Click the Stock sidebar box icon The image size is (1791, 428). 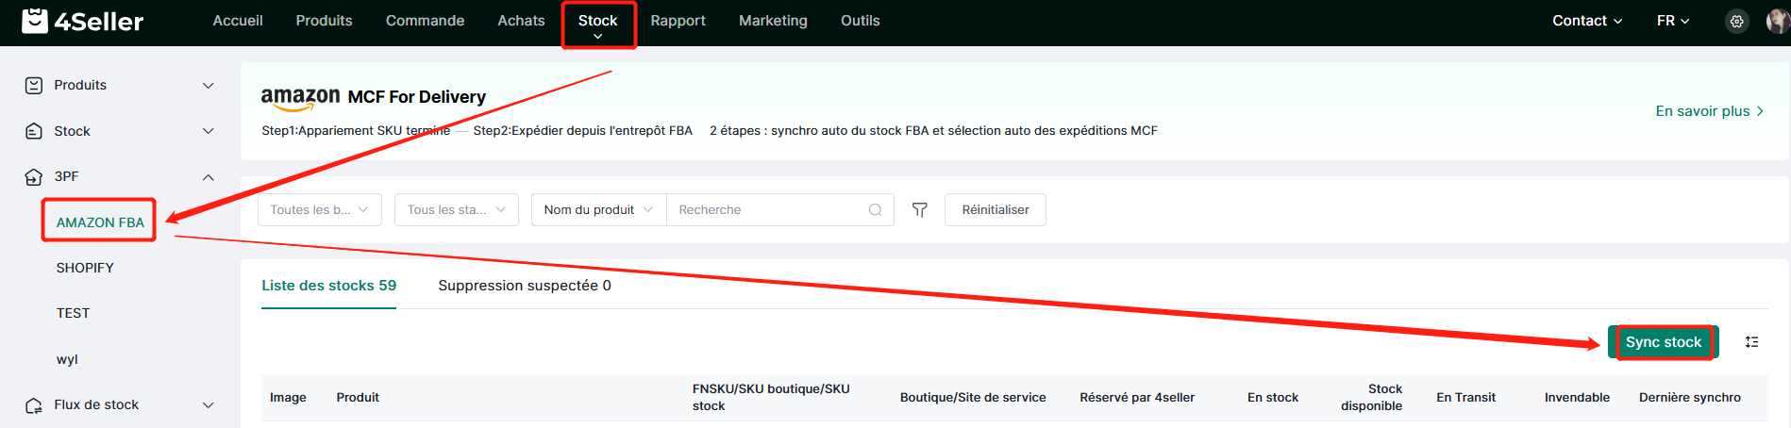coord(34,131)
